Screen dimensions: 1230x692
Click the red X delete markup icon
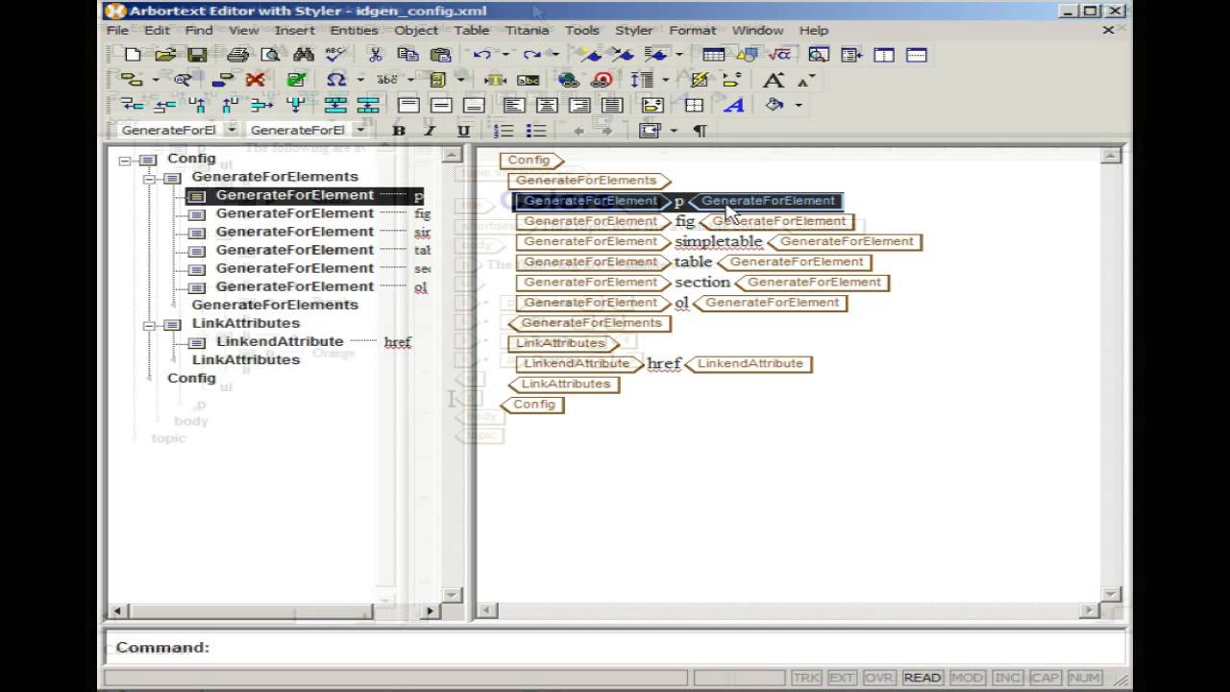[255, 80]
